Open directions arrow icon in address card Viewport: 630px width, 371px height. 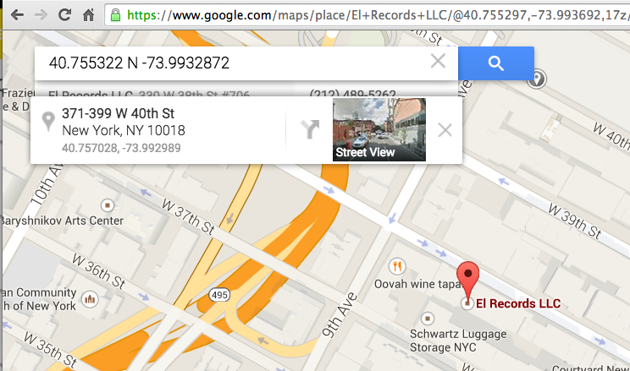click(310, 129)
